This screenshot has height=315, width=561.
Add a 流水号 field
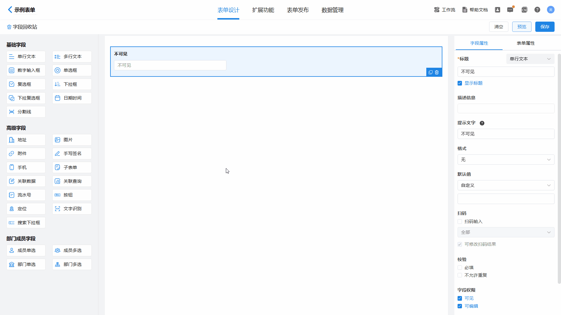pyautogui.click(x=26, y=195)
